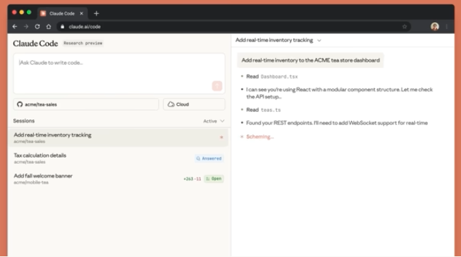The image size is (461, 257).
Task: Open a new browser tab
Action: (x=96, y=13)
